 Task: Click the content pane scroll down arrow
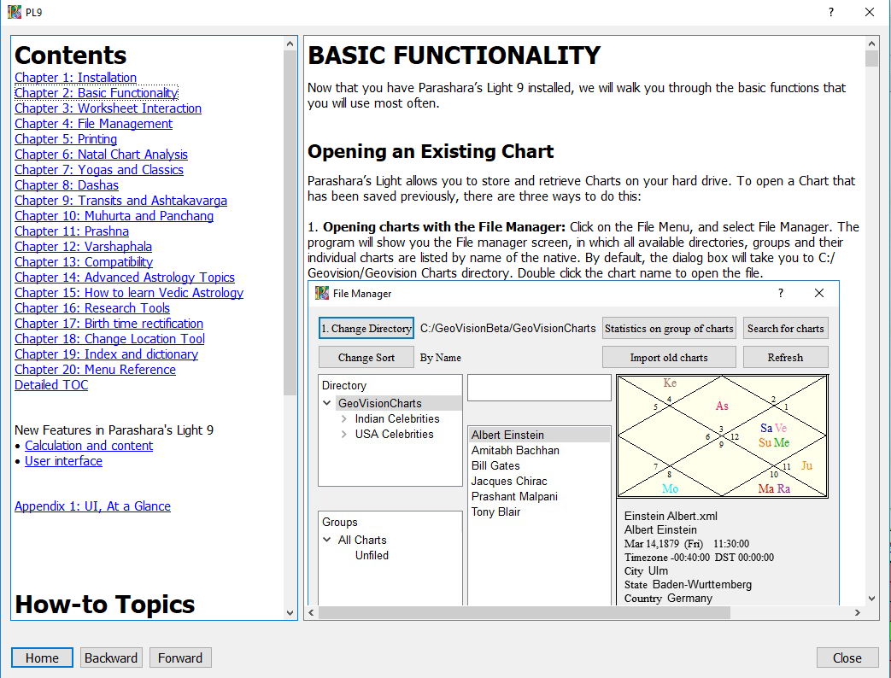click(x=871, y=599)
